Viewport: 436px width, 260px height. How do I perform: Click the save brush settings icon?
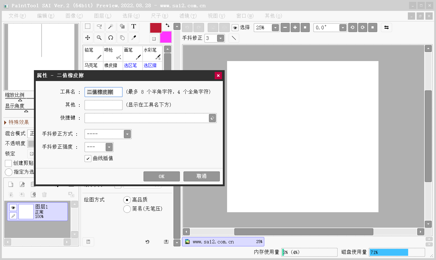pos(166,242)
